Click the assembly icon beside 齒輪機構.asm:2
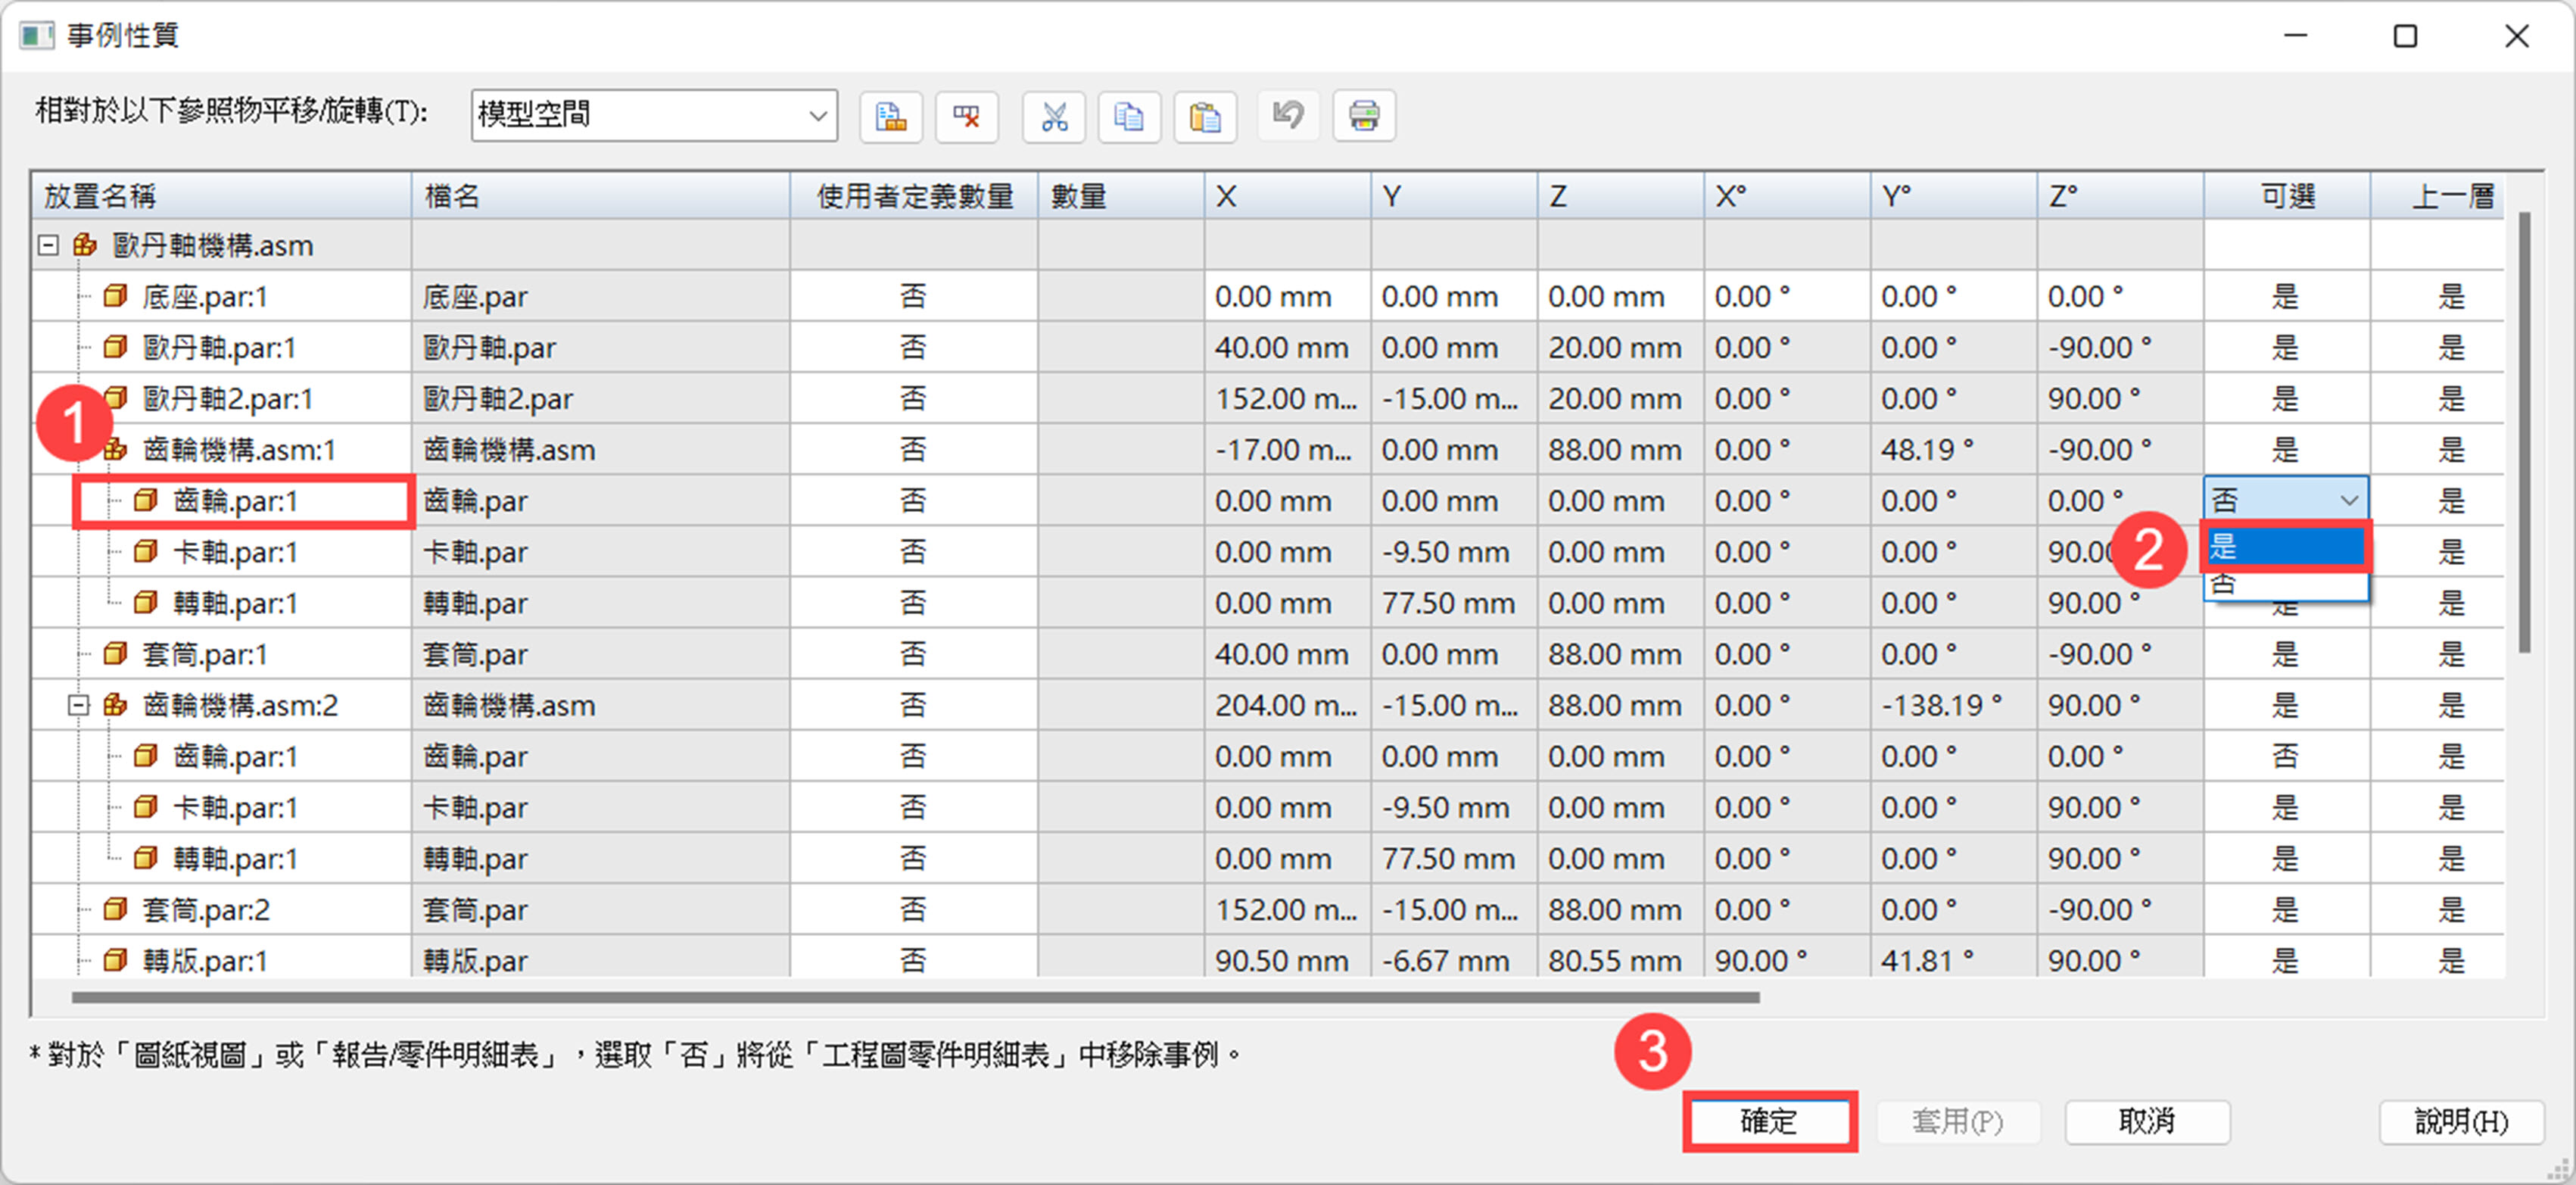 (116, 705)
